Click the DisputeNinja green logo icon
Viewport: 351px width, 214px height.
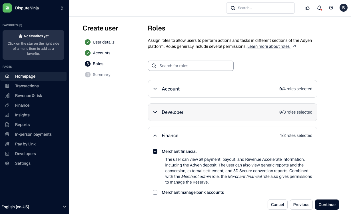(x=7, y=8)
